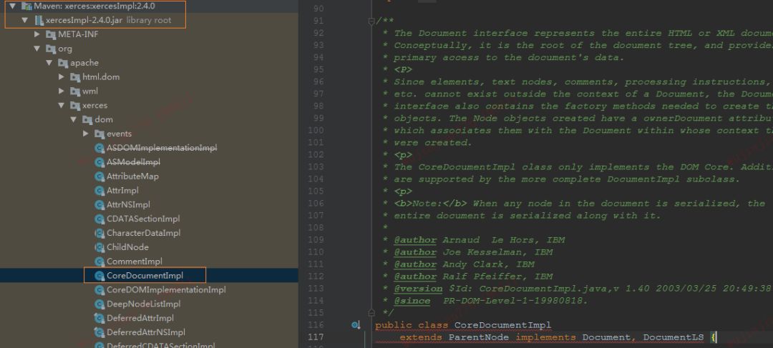
Task: Collapse the dom package
Action: 73,120
